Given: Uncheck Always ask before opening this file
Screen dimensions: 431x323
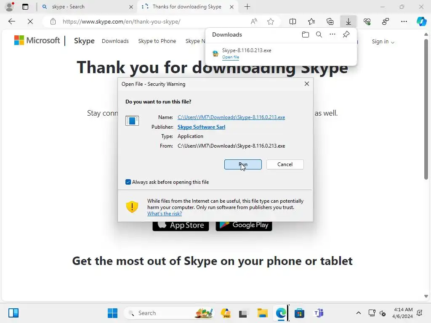Looking at the screenshot, I should point(128,182).
